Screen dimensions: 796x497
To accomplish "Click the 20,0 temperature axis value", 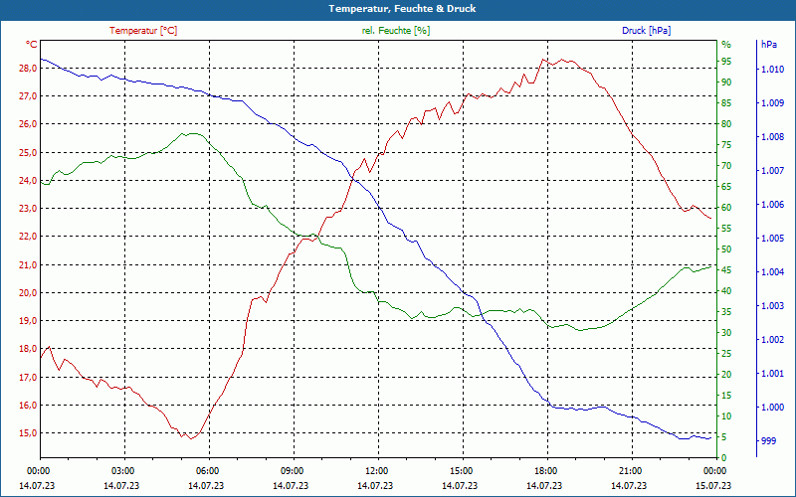I will [x=28, y=292].
